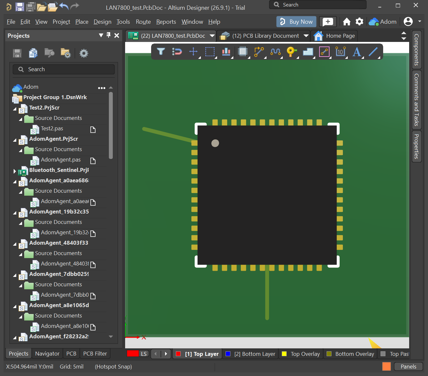Open the Projects panel dropdown arrow
The width and height of the screenshot is (428, 376).
101,35
